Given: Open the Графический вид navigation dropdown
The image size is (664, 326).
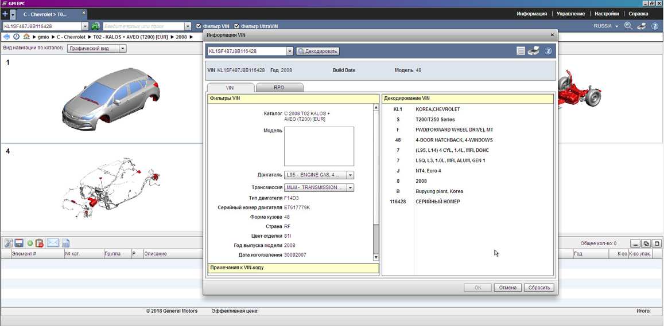Looking at the screenshot, I should point(122,49).
